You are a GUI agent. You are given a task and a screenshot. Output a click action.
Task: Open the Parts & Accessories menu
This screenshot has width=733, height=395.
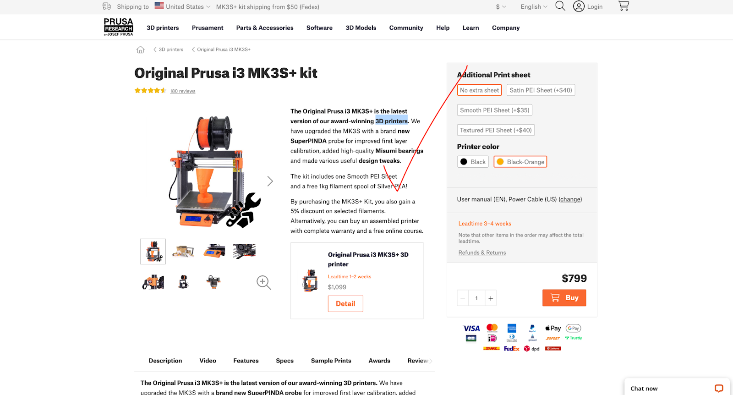(x=265, y=28)
